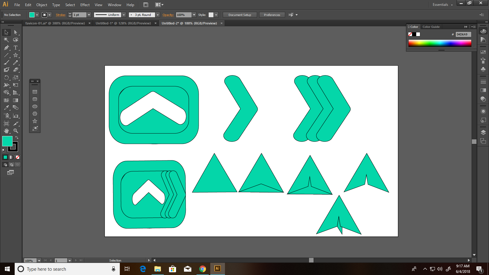Open the Stroke weight dropdown

[x=89, y=15]
